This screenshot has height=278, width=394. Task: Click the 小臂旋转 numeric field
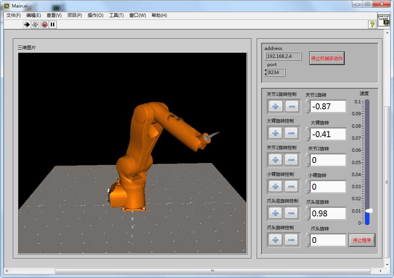(328, 187)
